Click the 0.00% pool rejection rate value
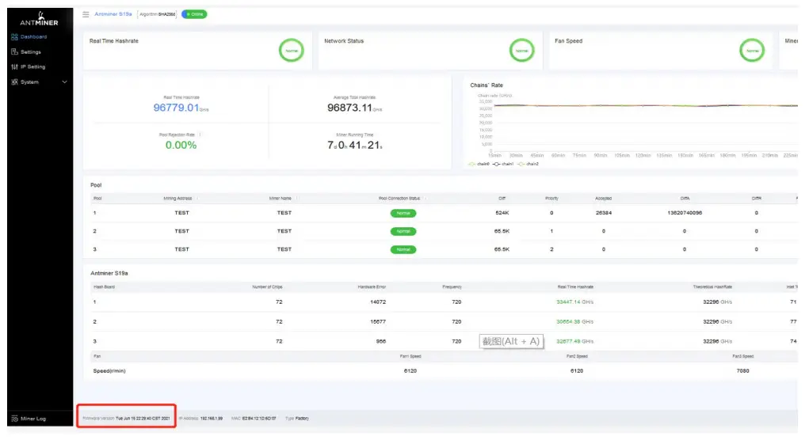 coord(181,146)
